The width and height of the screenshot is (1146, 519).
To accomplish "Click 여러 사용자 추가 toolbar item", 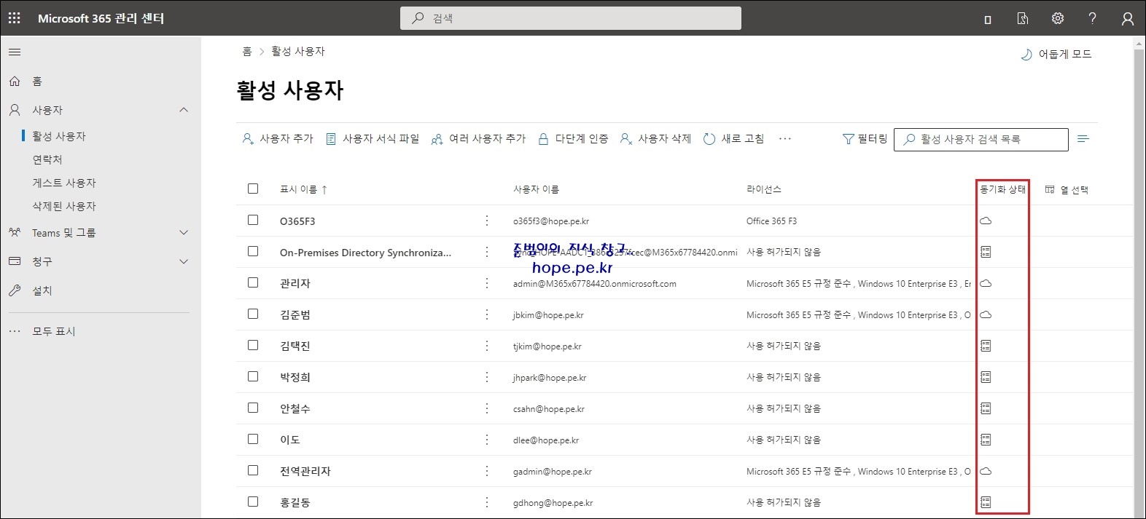I will [478, 139].
